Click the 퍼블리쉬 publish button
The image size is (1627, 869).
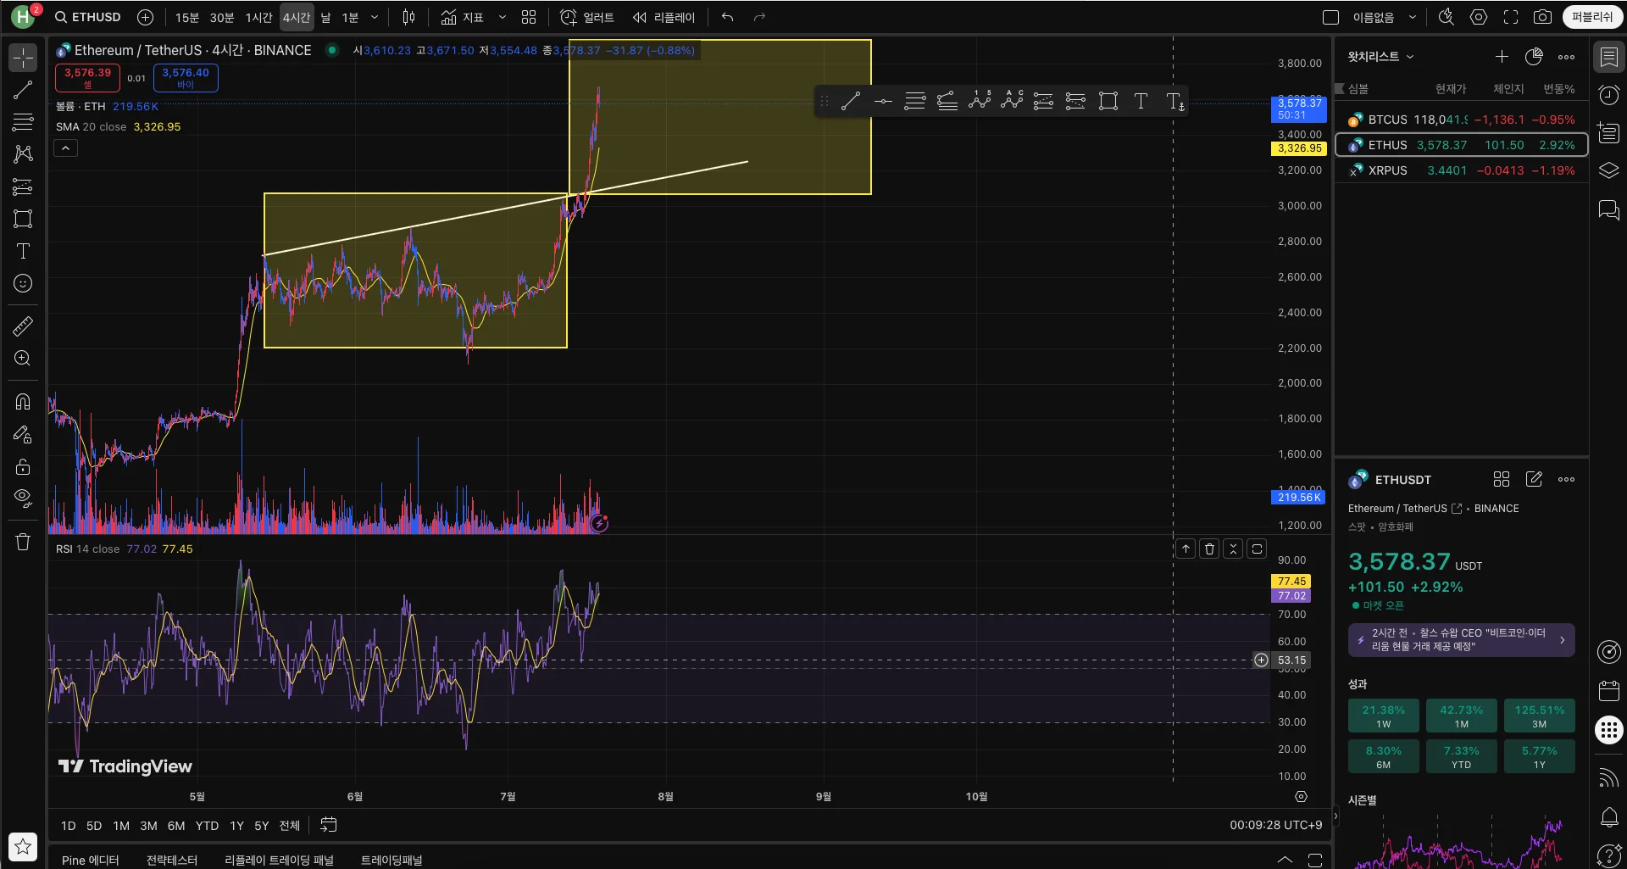click(x=1592, y=17)
